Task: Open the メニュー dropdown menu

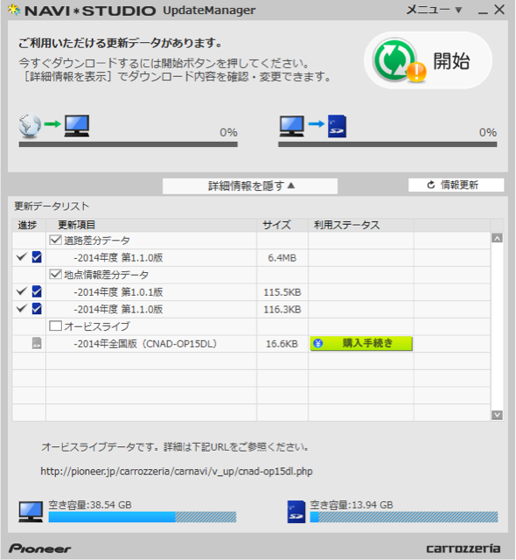Action: pos(434,10)
